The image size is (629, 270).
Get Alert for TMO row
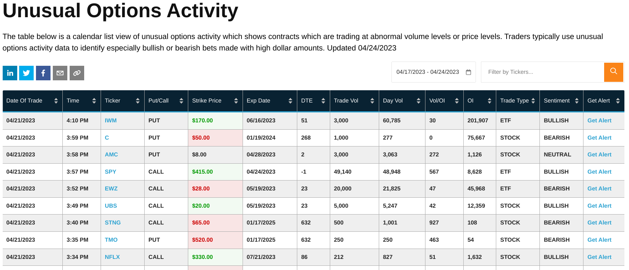pos(600,240)
